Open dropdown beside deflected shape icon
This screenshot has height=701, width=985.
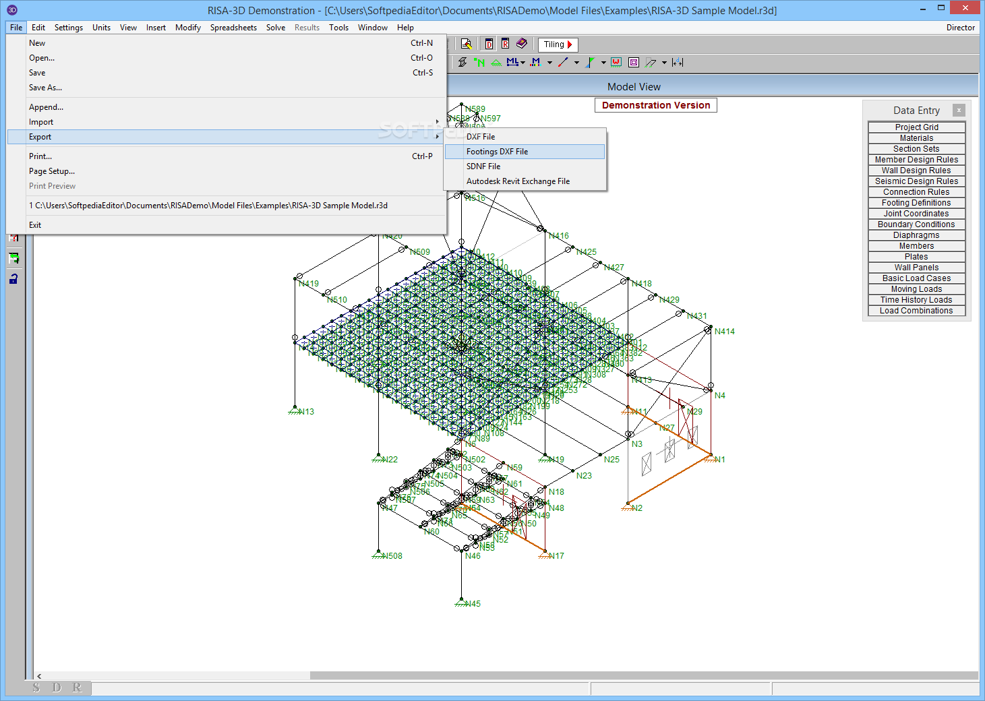(x=664, y=63)
